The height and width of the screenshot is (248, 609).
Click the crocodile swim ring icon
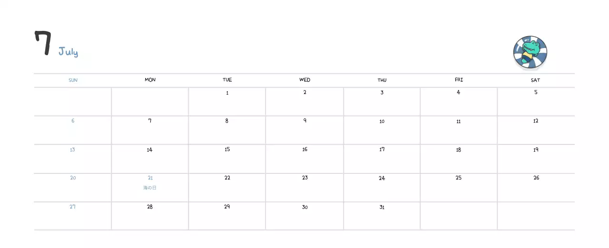[x=530, y=52]
